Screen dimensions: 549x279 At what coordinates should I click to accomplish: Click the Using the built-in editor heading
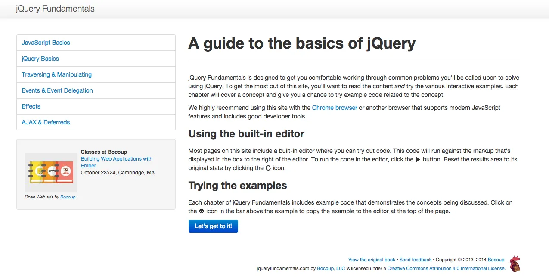(246, 134)
